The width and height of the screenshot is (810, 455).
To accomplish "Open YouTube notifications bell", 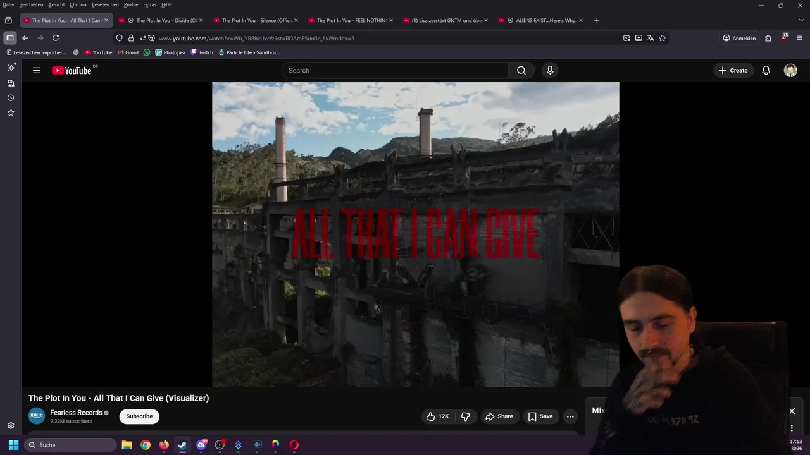I will point(766,70).
